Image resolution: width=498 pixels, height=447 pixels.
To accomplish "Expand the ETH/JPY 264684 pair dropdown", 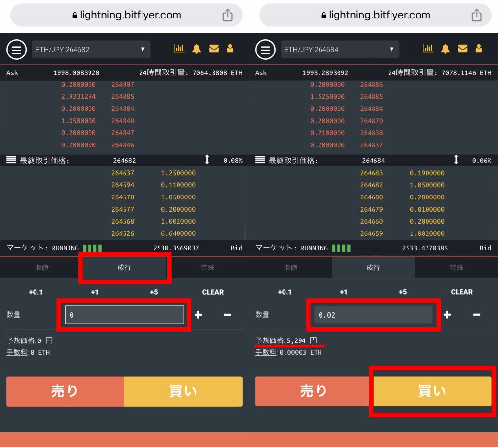I will pos(340,49).
